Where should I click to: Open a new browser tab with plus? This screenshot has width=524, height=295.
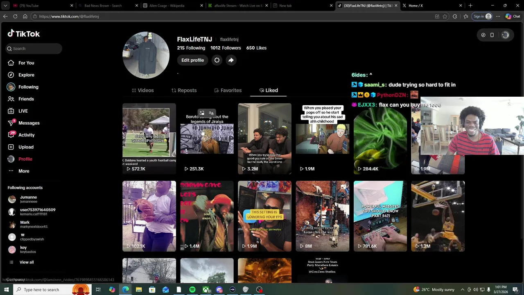coord(470,6)
